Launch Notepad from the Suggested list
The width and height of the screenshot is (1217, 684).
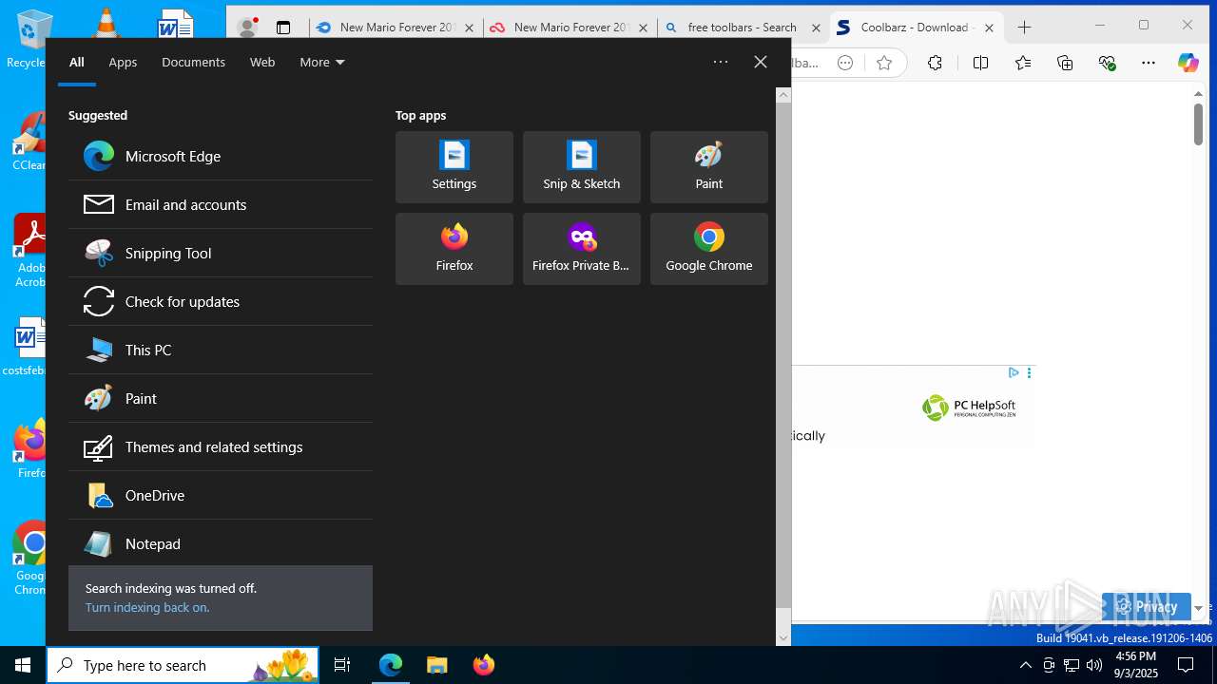(x=221, y=543)
